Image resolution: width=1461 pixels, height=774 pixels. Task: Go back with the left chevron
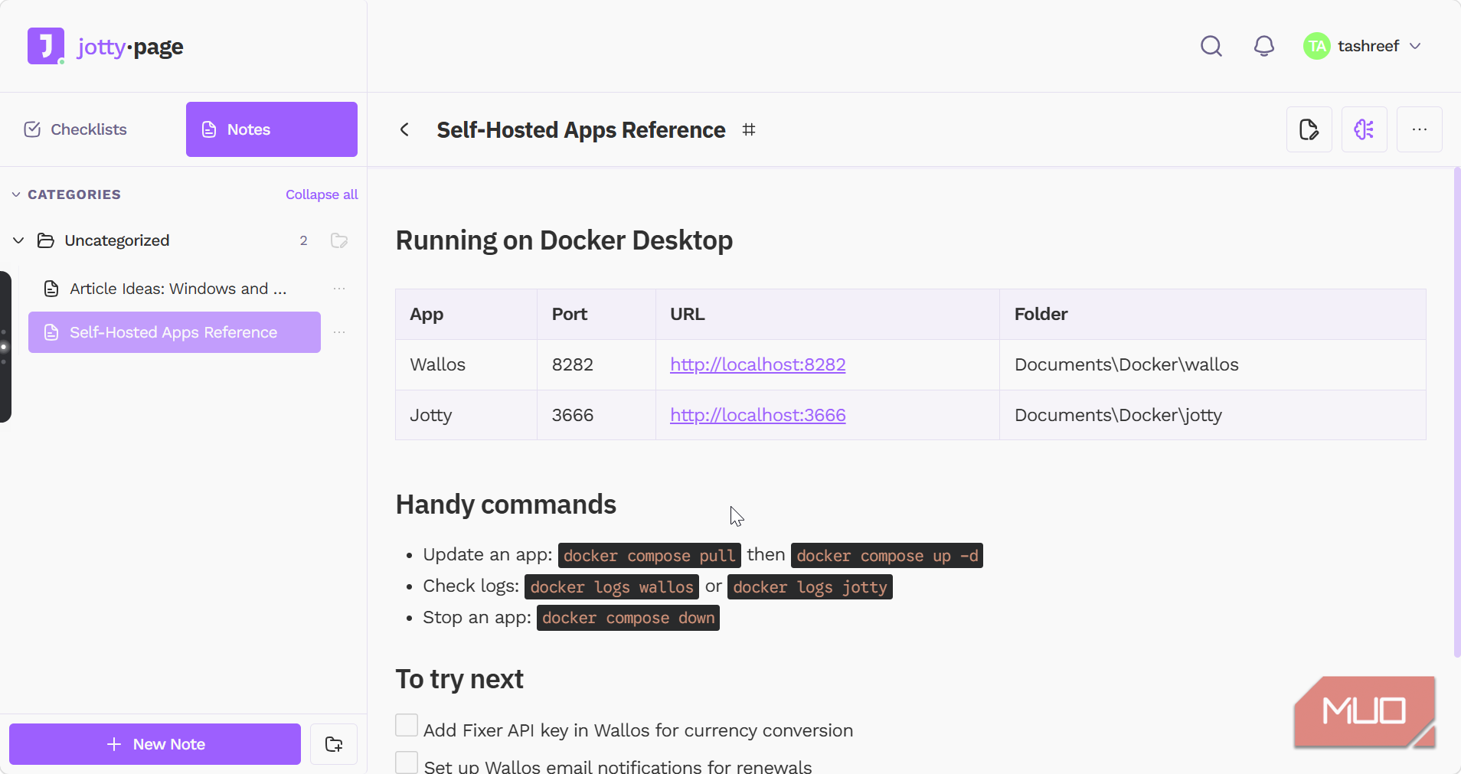point(404,129)
